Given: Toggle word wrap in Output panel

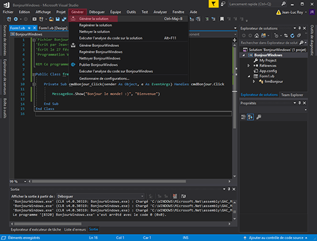Looking at the screenshot, I should (183, 196).
